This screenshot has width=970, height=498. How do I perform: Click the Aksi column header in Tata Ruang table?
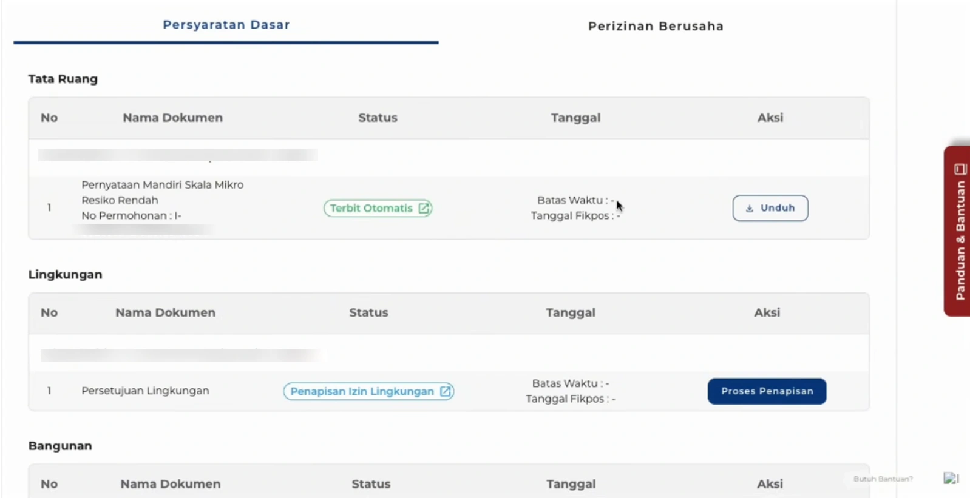(x=770, y=118)
